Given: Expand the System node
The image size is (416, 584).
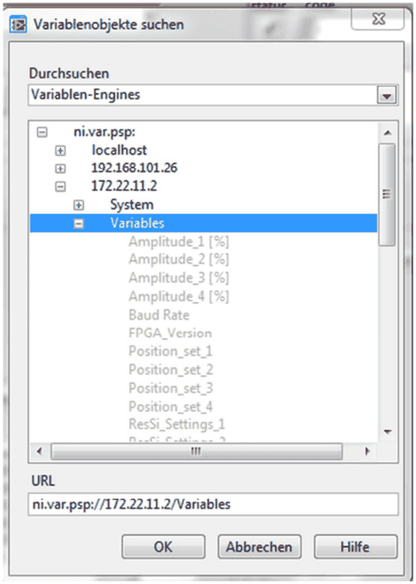Looking at the screenshot, I should (79, 205).
